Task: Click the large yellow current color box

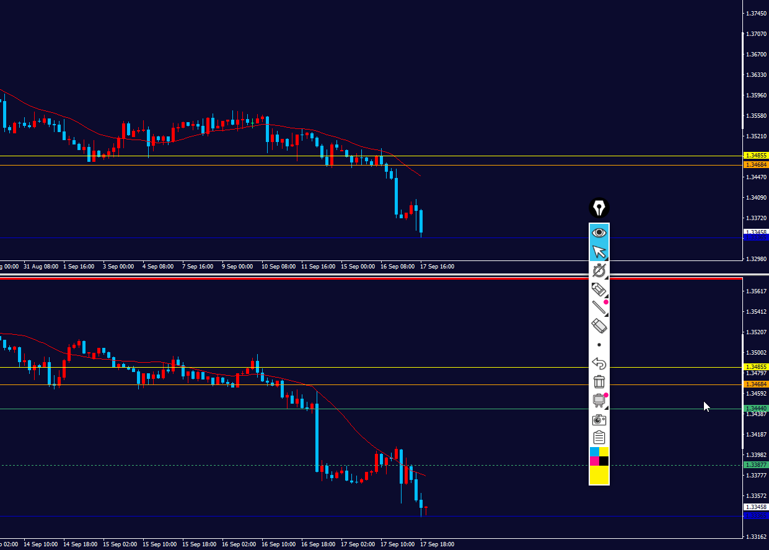Action: (599, 474)
